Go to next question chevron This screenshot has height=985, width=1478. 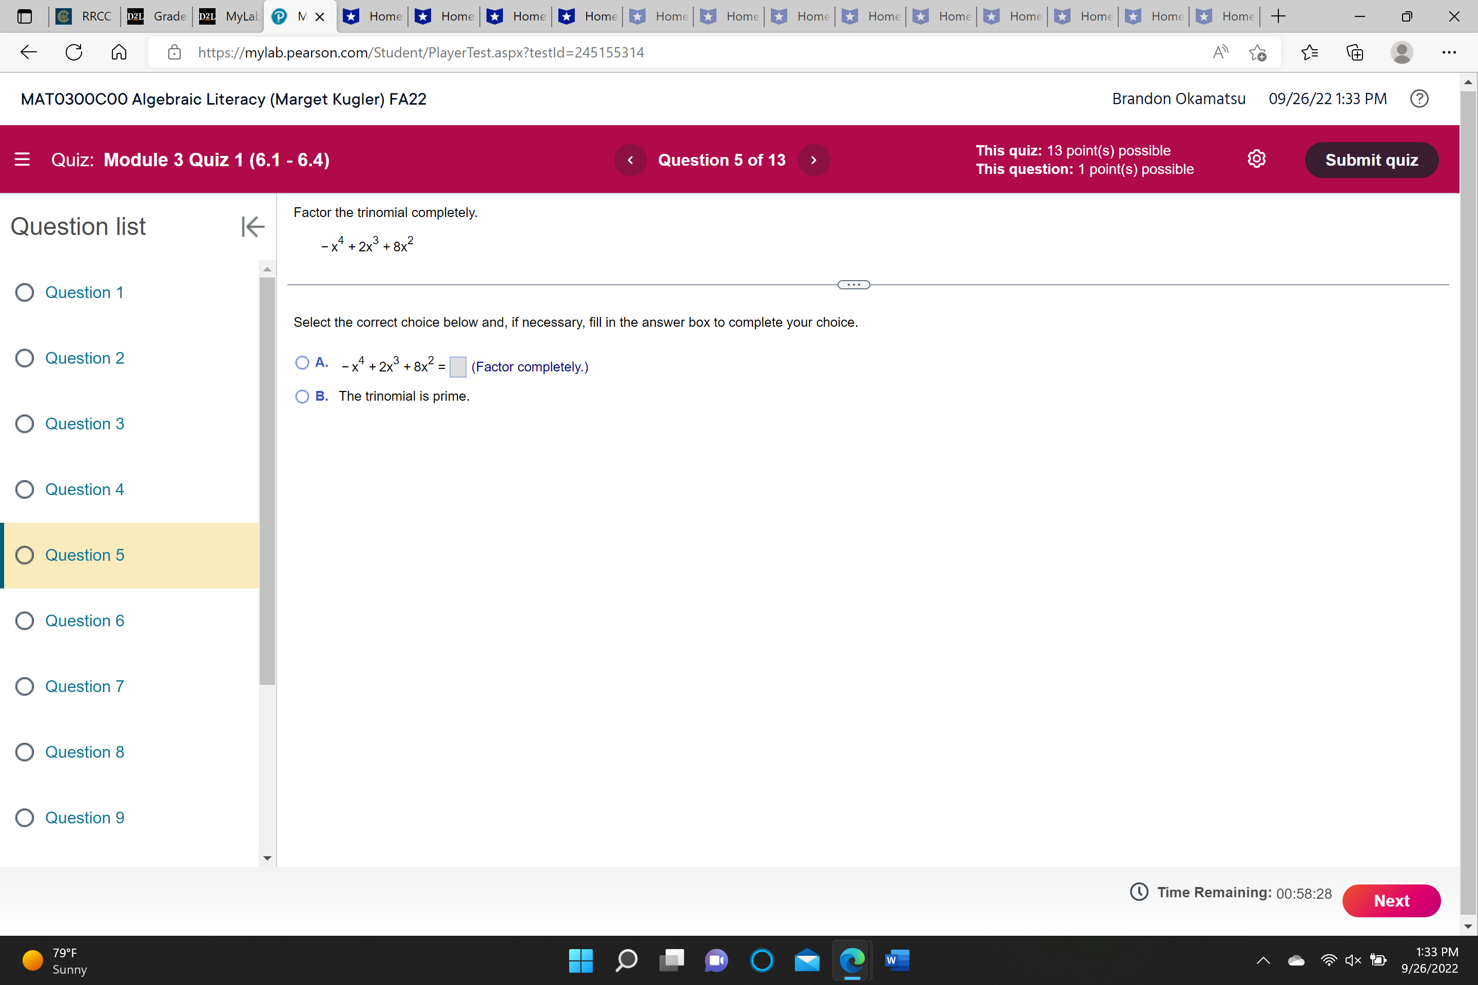(814, 160)
